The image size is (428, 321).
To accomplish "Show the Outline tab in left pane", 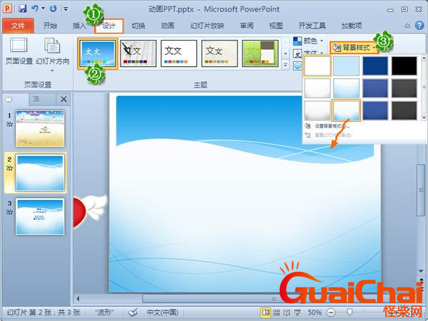I will (x=36, y=100).
